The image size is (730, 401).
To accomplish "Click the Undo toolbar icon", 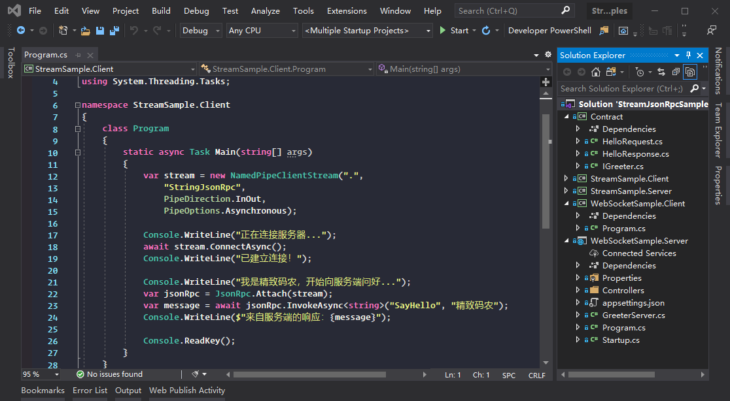I will point(134,30).
